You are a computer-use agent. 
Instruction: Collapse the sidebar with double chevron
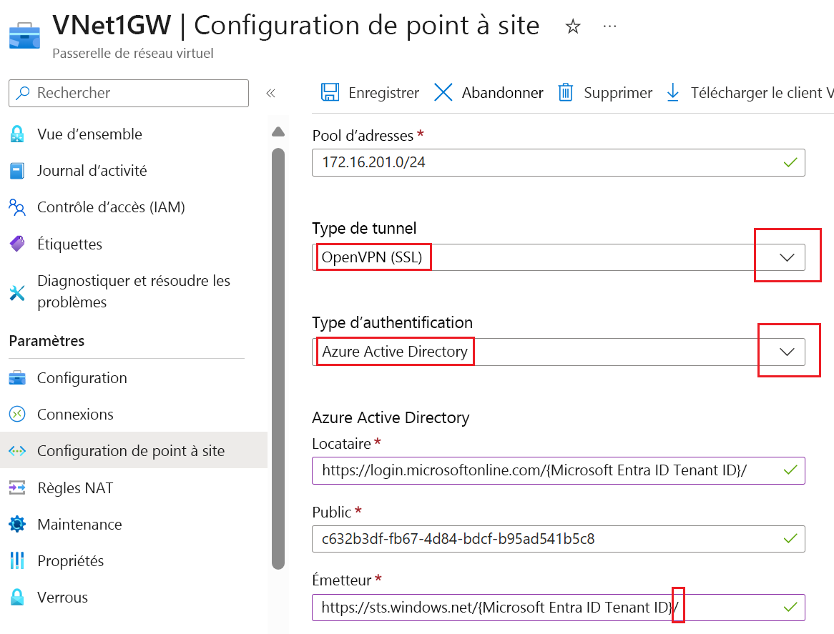tap(271, 93)
